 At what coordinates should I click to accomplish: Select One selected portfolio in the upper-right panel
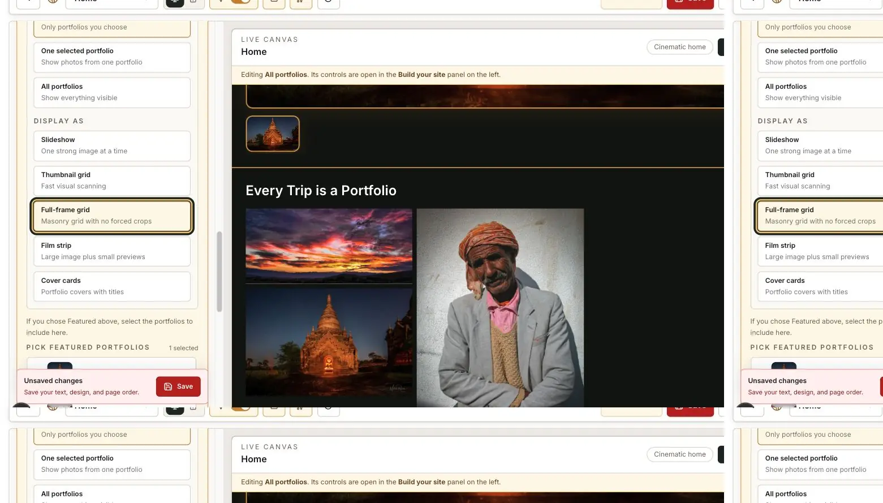[x=820, y=57]
